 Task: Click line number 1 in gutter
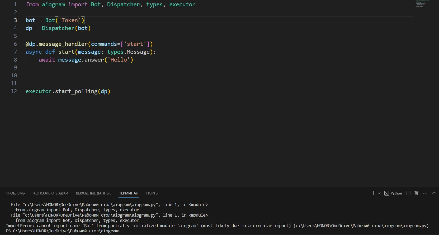tap(15, 4)
